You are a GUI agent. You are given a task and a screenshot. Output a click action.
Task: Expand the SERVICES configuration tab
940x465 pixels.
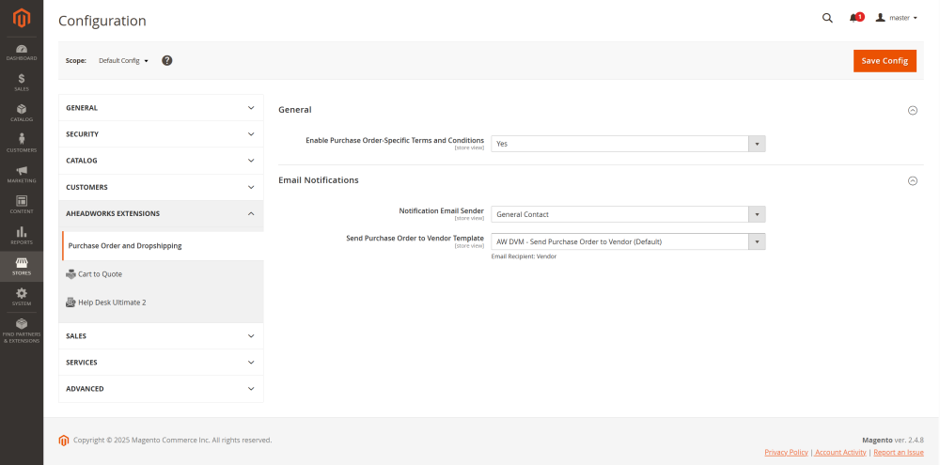point(161,362)
